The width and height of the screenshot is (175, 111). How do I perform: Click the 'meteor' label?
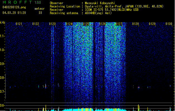[40, 9]
